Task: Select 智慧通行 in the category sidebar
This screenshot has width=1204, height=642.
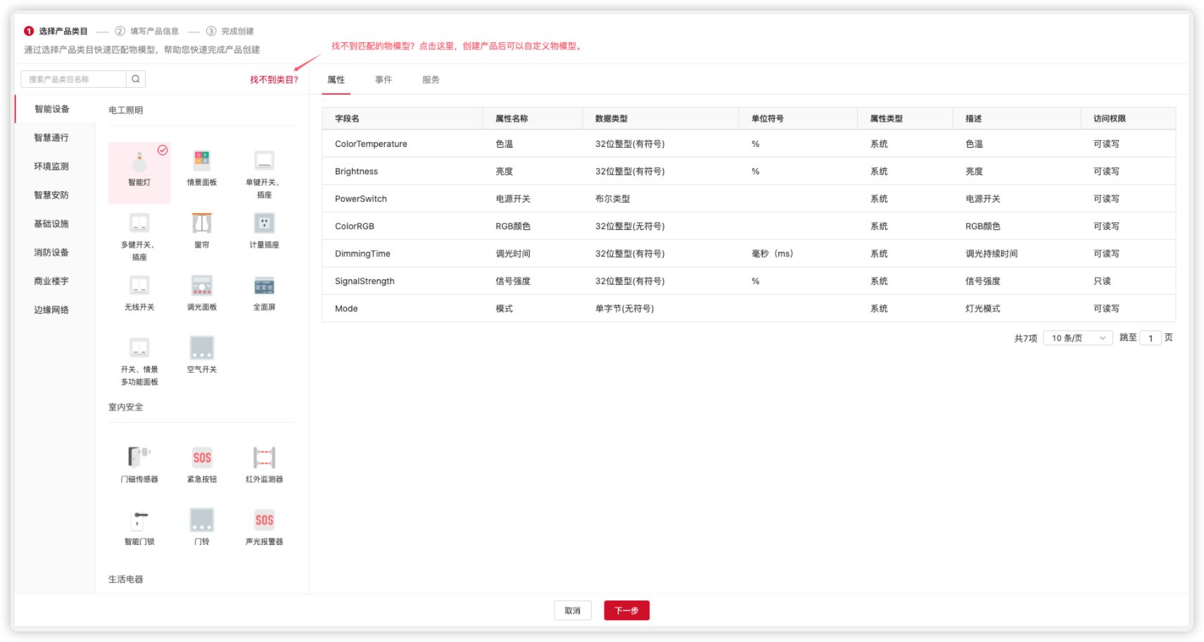Action: 51,138
